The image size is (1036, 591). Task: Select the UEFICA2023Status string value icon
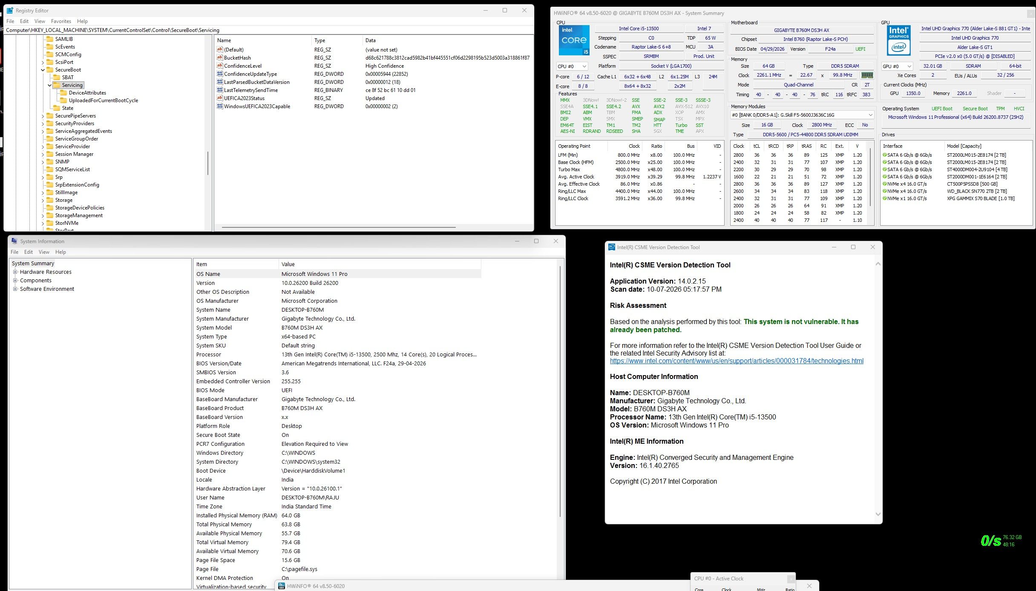coord(220,98)
